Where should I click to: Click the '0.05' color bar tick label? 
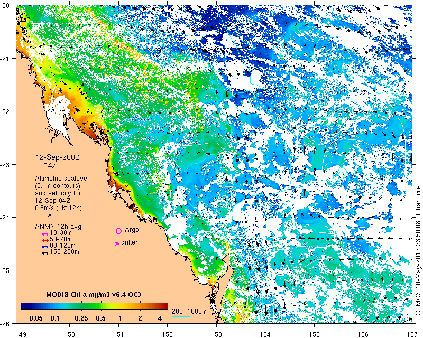coord(36,318)
